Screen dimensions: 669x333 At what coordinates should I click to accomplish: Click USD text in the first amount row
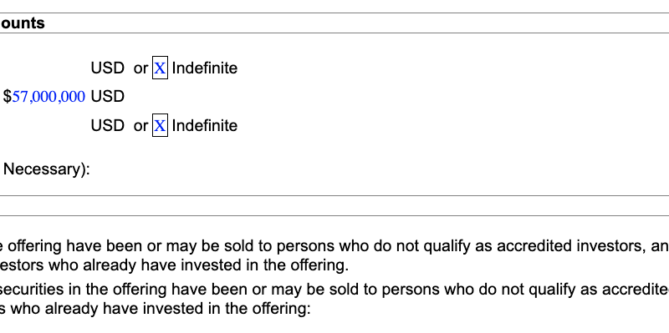(108, 68)
